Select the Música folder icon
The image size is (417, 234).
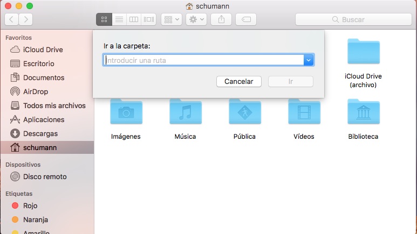pyautogui.click(x=186, y=111)
